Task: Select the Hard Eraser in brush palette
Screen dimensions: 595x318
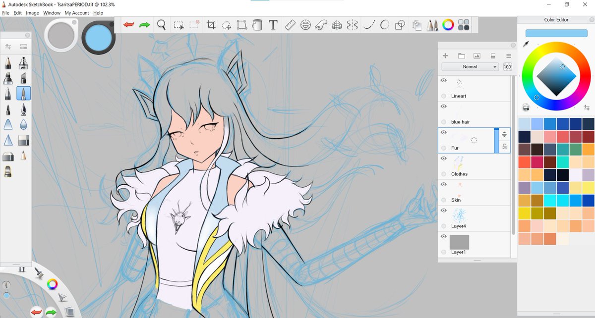Action: 23,140
